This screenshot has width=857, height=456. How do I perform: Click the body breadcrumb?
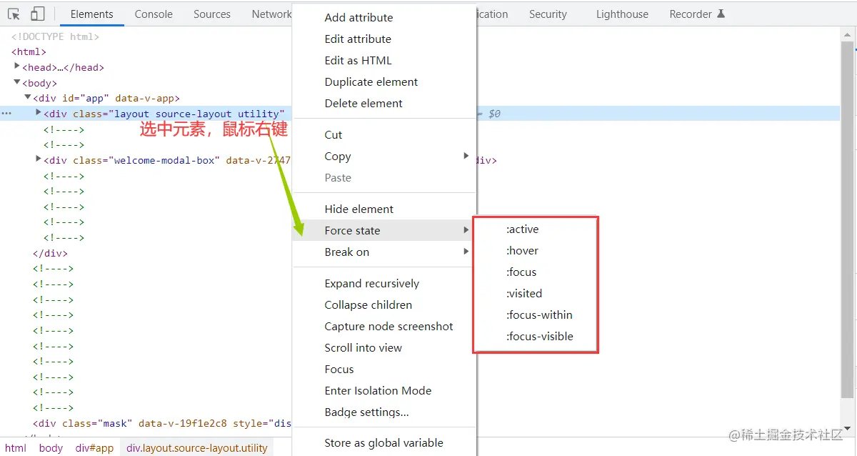(x=51, y=448)
